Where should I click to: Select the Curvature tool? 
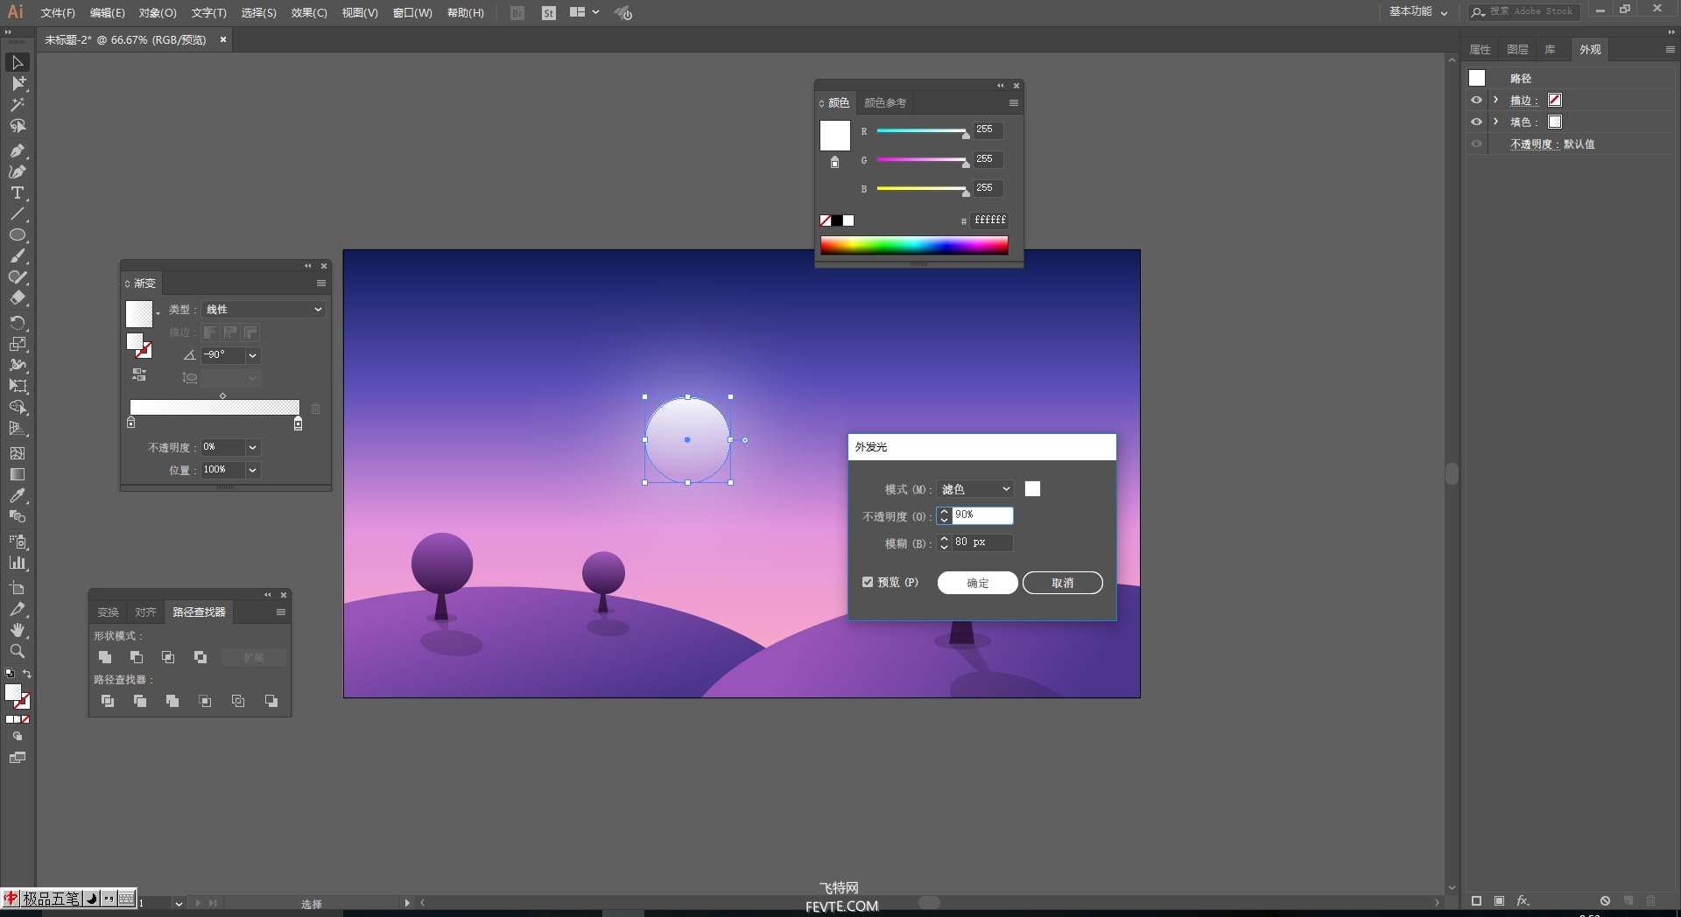tap(18, 171)
